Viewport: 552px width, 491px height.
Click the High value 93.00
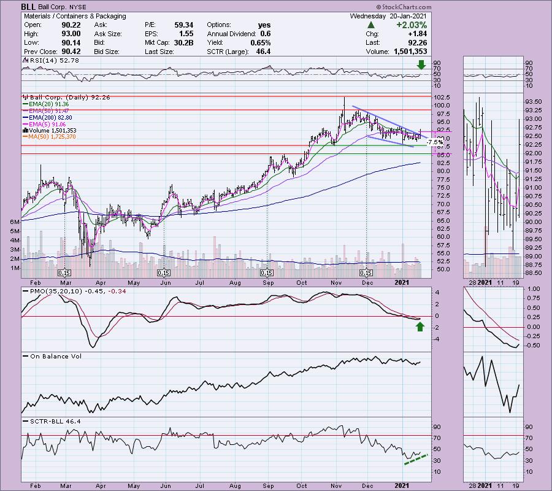(71, 34)
